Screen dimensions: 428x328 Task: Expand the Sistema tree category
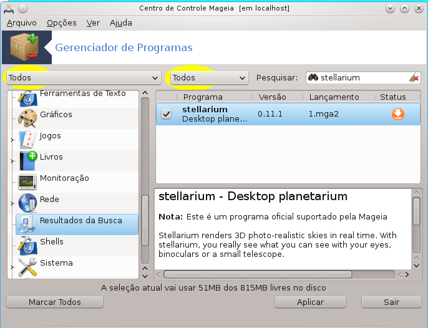coord(12,267)
